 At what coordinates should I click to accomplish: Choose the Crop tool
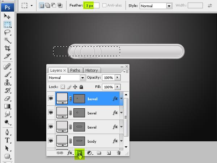tap(7, 48)
